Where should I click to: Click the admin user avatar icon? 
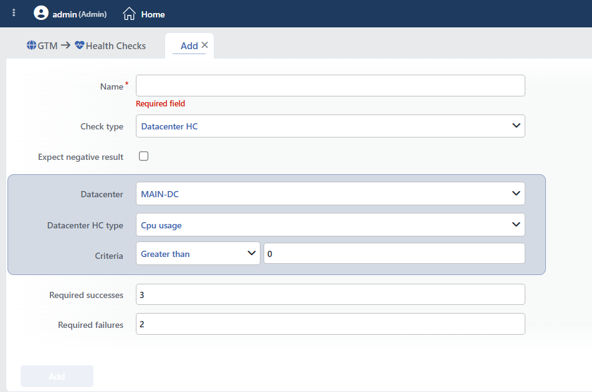click(41, 13)
